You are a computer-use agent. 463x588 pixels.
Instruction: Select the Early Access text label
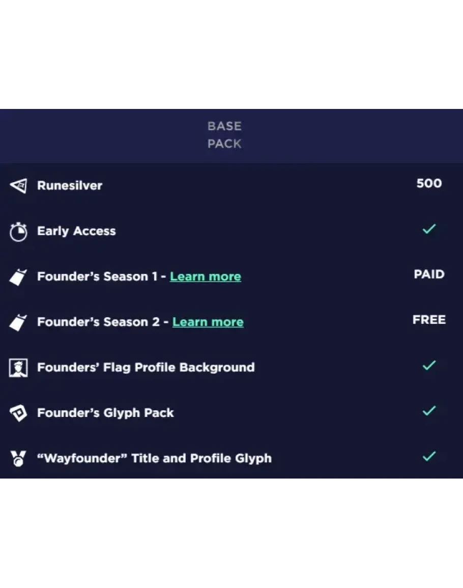(76, 231)
